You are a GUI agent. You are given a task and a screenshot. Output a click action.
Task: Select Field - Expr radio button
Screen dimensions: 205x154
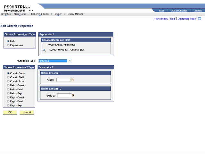point(8,93)
